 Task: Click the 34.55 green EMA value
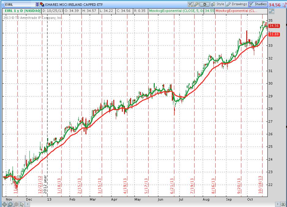coord(210,11)
